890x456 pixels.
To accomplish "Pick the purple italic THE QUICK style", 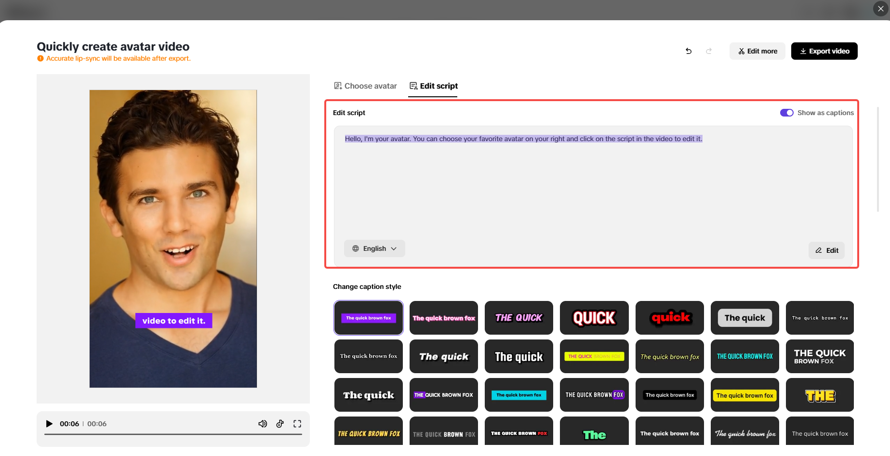I will tap(519, 318).
